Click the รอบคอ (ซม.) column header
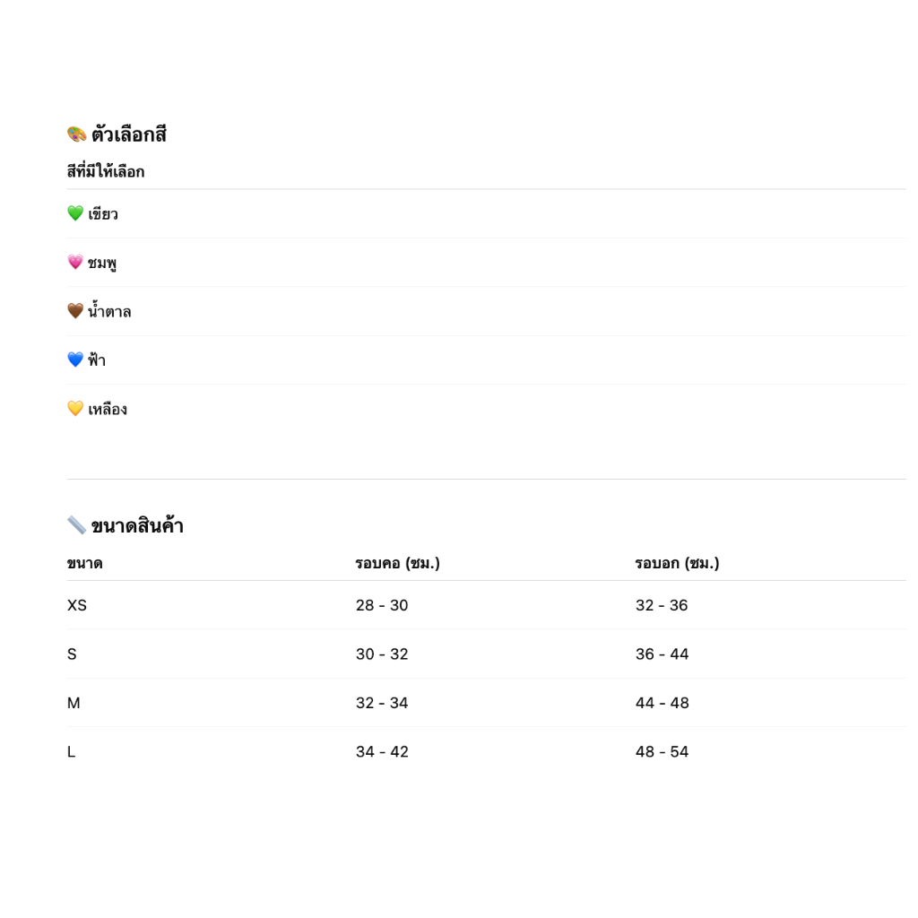This screenshot has height=918, width=918. click(397, 563)
